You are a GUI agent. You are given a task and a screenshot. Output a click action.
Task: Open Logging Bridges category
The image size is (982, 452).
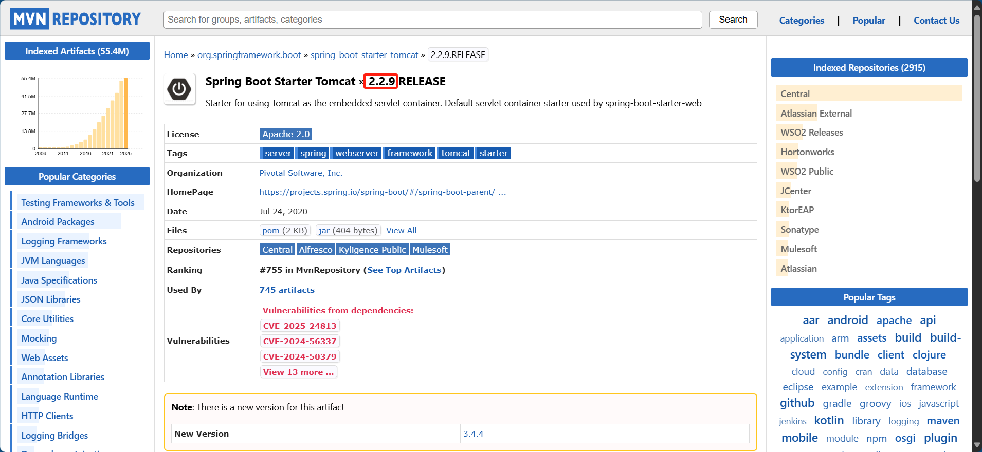click(x=54, y=436)
